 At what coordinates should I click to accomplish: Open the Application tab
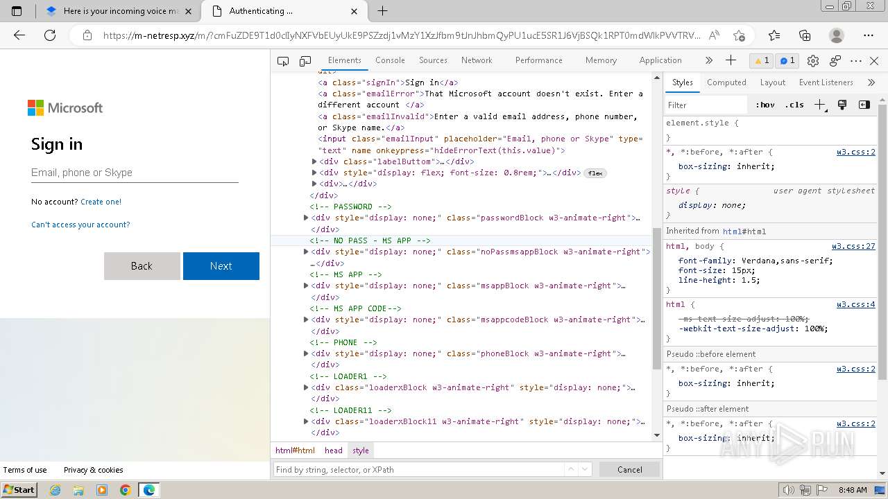(660, 60)
